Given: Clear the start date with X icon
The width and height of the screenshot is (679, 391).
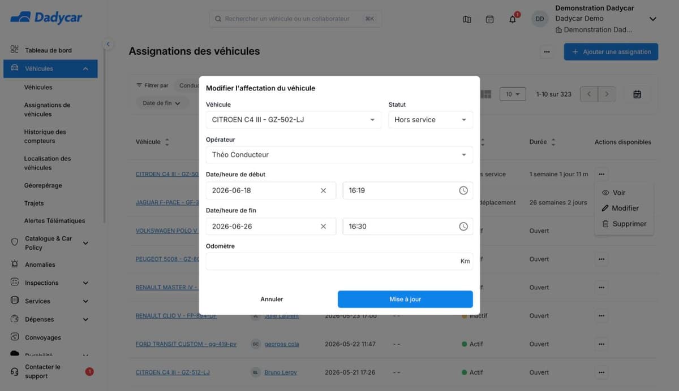Looking at the screenshot, I should click(324, 190).
